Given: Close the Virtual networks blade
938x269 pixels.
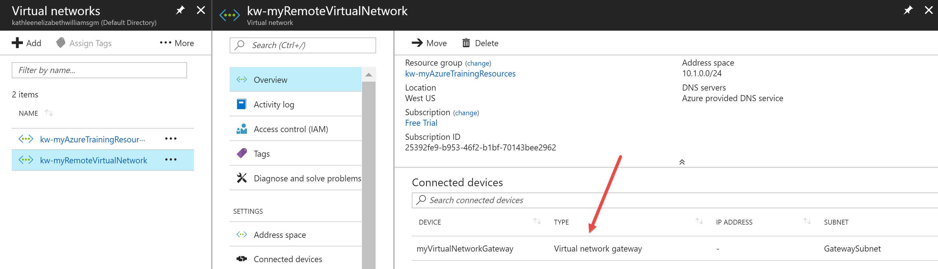Looking at the screenshot, I should 201,10.
